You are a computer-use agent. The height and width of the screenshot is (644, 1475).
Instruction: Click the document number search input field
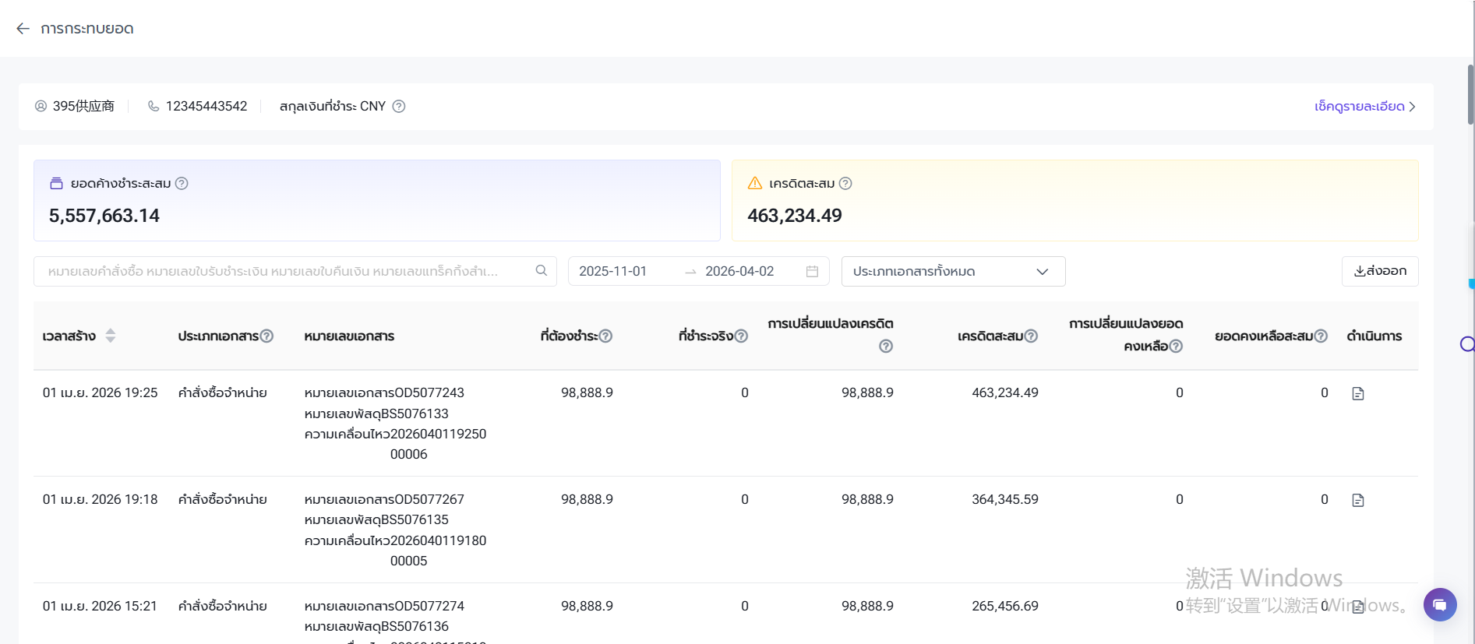click(x=281, y=272)
